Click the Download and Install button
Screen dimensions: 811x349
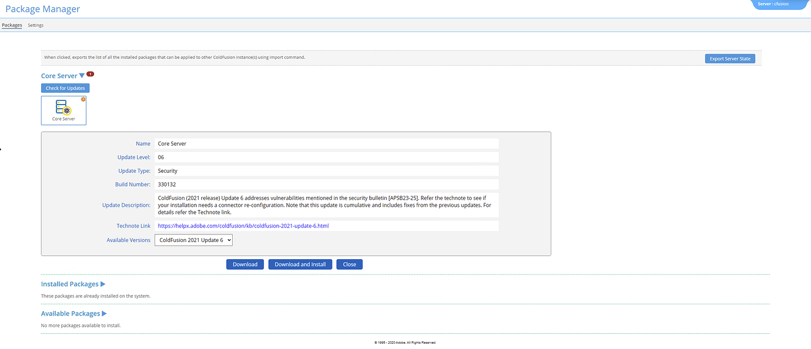(300, 264)
